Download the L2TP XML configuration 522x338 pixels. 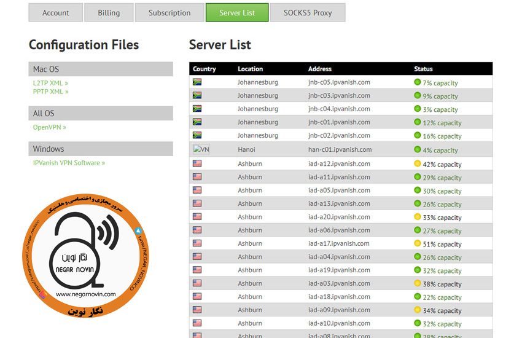pyautogui.click(x=50, y=83)
